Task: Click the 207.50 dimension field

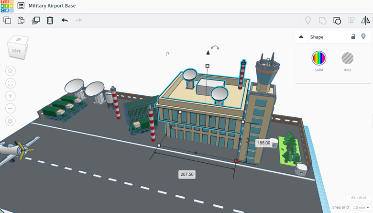Action: [x=187, y=174]
